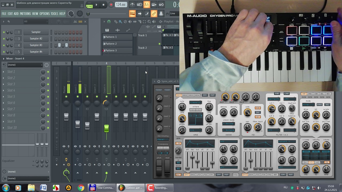
Task: Open the Line snap dropdown
Action: 174,13
